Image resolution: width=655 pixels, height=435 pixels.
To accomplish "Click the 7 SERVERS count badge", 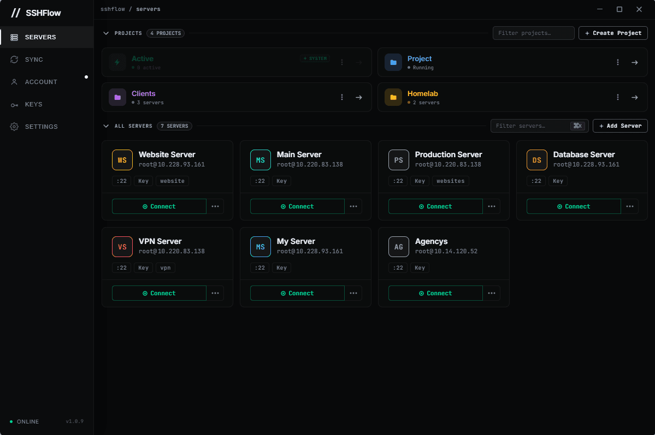I will click(x=174, y=126).
